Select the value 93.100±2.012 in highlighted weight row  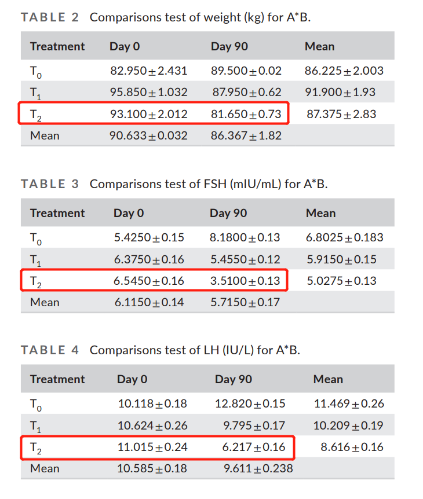[149, 114]
